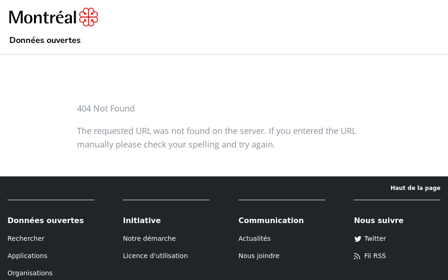Click the Twitter text link
Image resolution: width=448 pixels, height=280 pixels.
375,238
